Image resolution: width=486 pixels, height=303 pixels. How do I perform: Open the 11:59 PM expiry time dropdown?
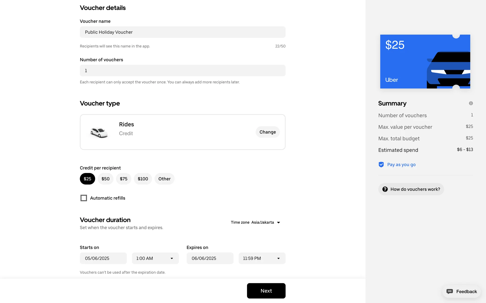262,258
